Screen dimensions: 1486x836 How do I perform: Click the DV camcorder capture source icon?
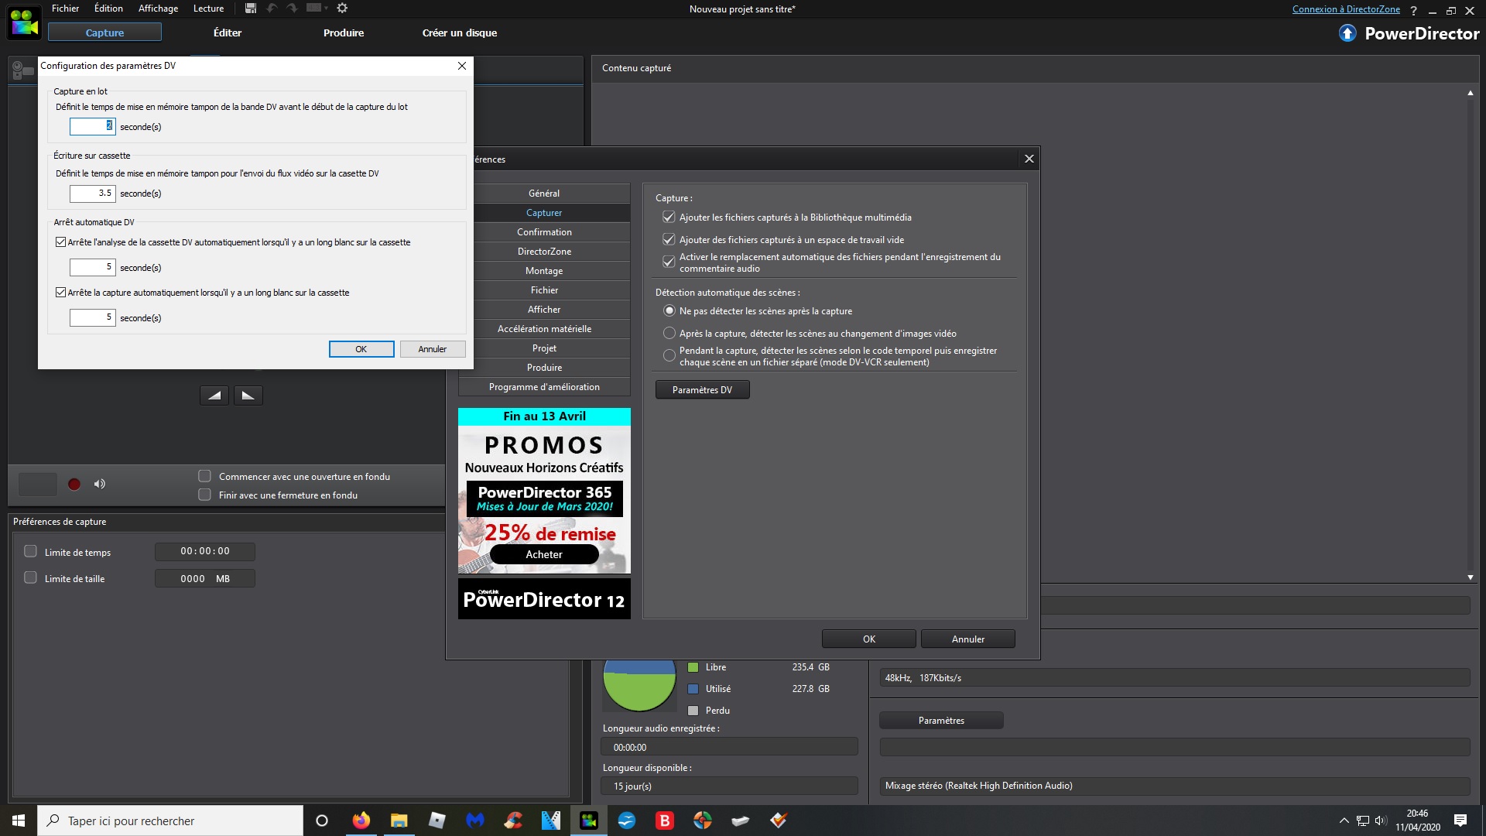[x=22, y=70]
